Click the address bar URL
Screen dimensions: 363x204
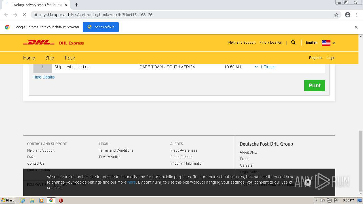tap(96, 15)
